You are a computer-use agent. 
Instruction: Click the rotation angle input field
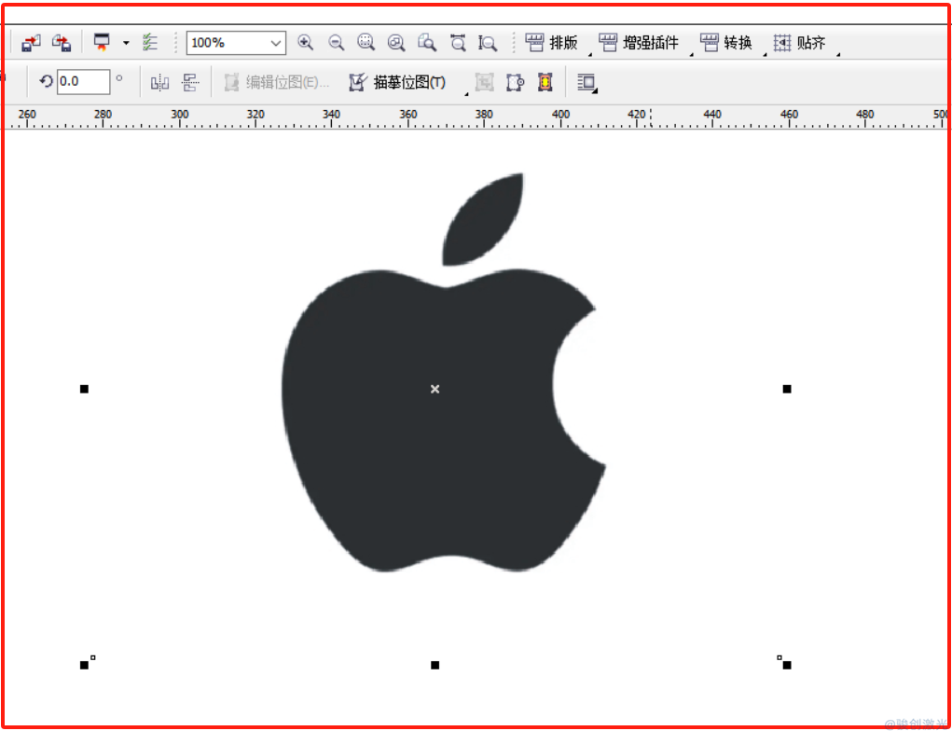point(84,82)
